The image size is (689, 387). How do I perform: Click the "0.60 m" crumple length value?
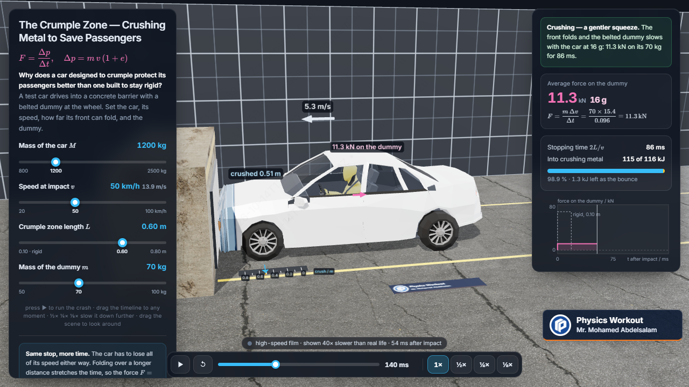tap(154, 226)
